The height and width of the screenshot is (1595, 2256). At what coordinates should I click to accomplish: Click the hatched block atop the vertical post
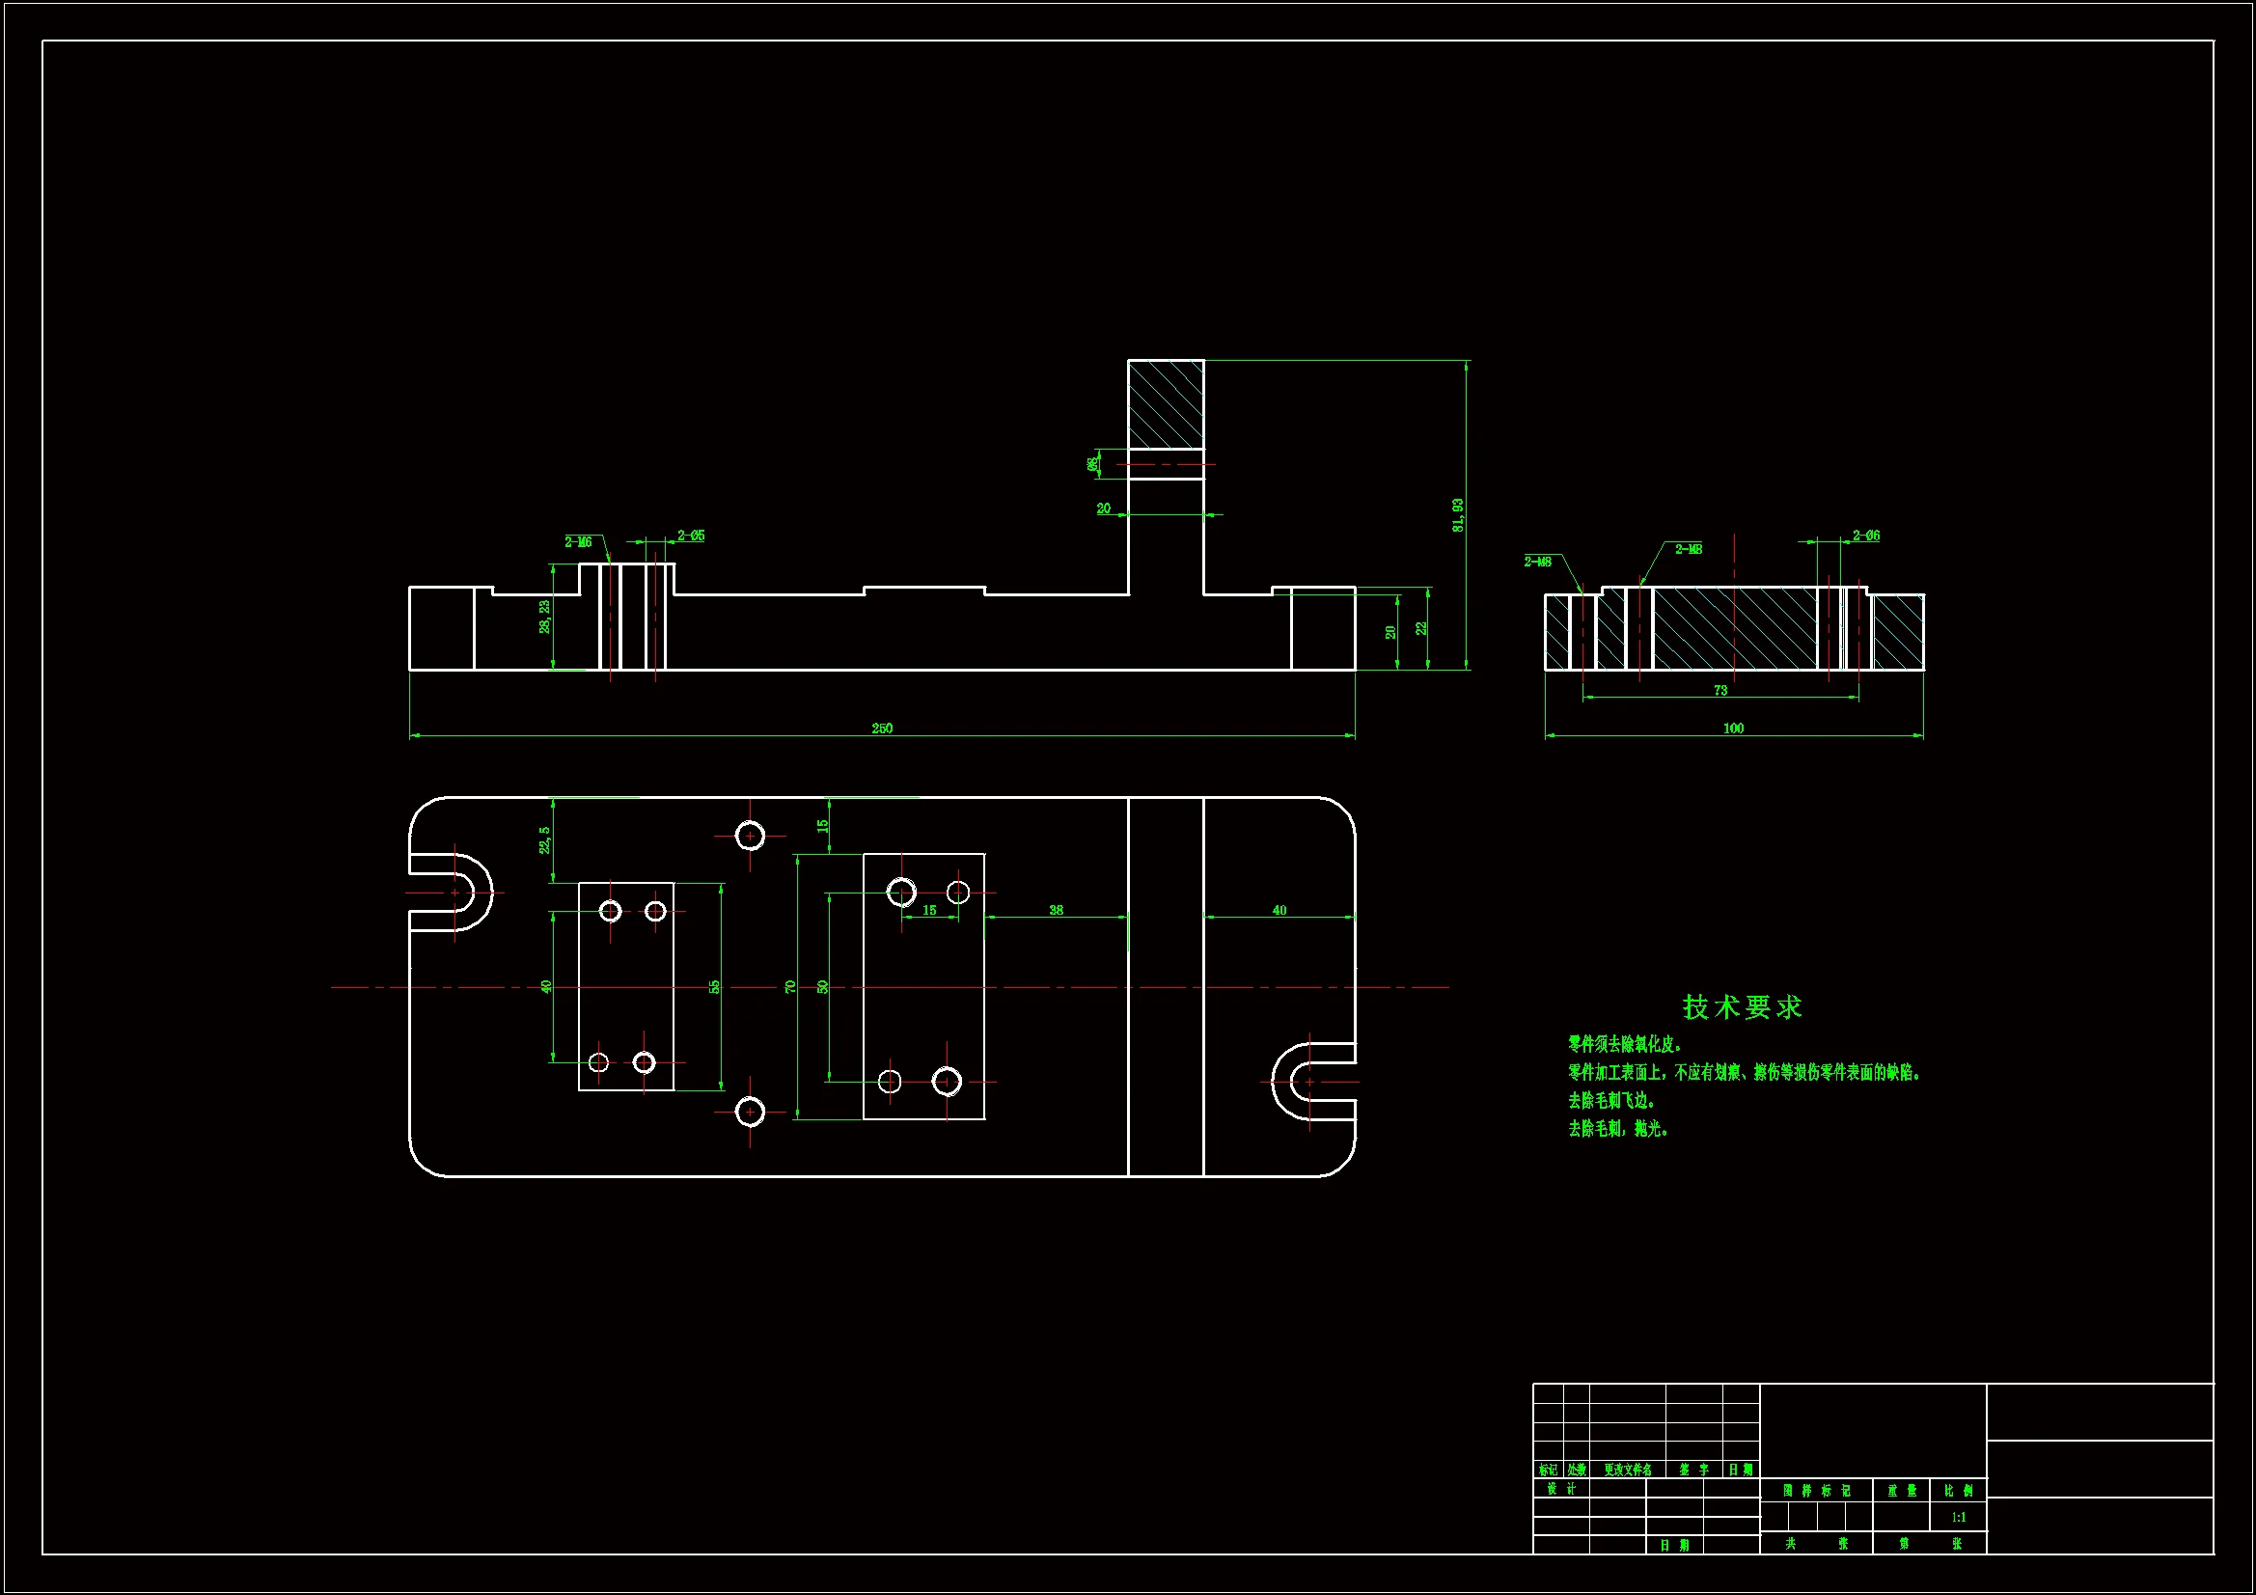(1166, 404)
